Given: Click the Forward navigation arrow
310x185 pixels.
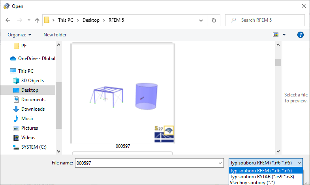Looking at the screenshot, I should (20, 20).
